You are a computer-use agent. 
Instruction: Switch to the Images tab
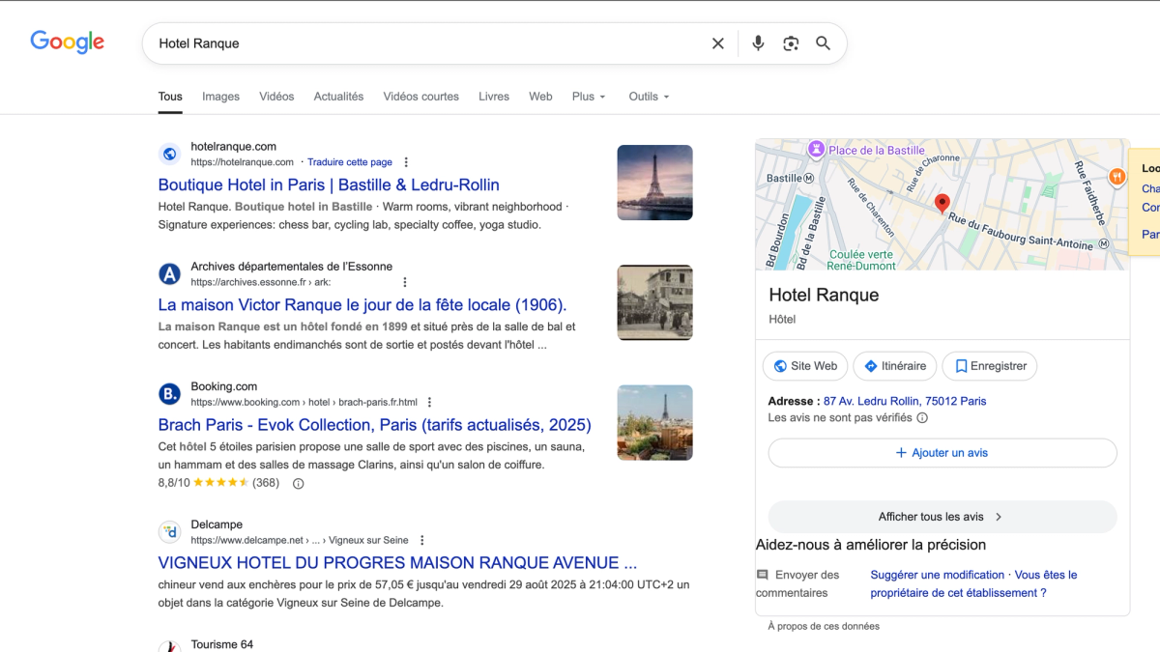coord(220,96)
